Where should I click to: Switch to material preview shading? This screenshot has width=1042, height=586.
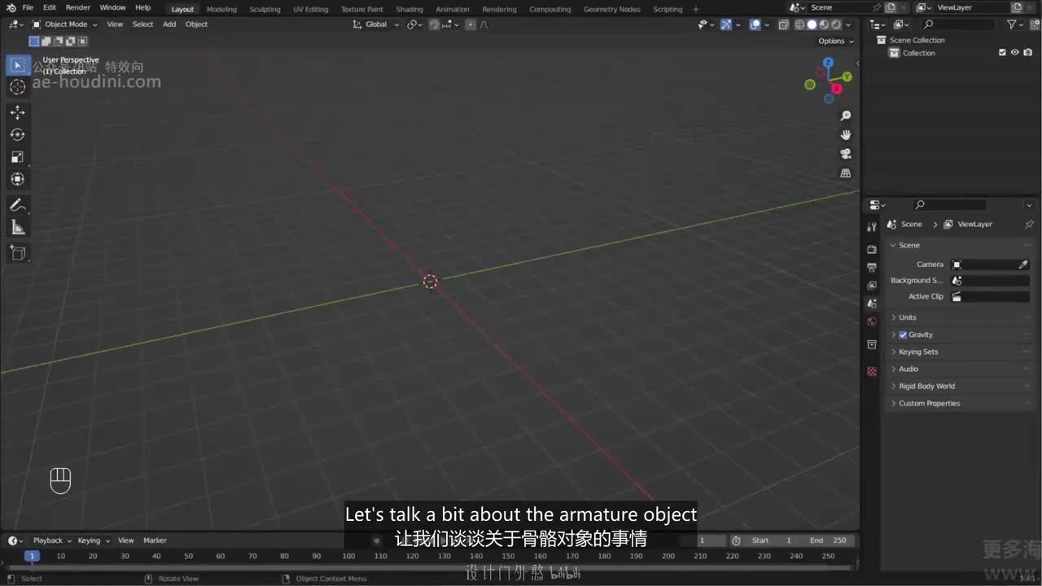pyautogui.click(x=824, y=24)
